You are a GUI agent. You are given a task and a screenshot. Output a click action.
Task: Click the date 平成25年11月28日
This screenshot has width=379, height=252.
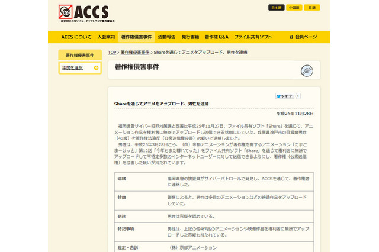click(295, 114)
